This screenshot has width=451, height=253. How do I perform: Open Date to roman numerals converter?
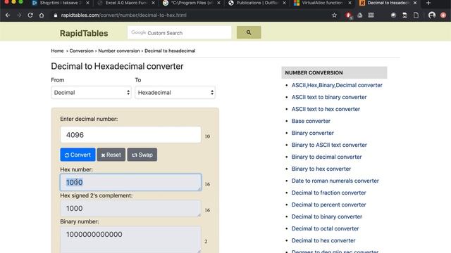point(335,181)
